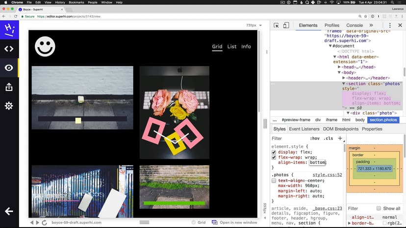The width and height of the screenshot is (406, 228).
Task: Click the style.css:52 source link
Action: tap(328, 175)
